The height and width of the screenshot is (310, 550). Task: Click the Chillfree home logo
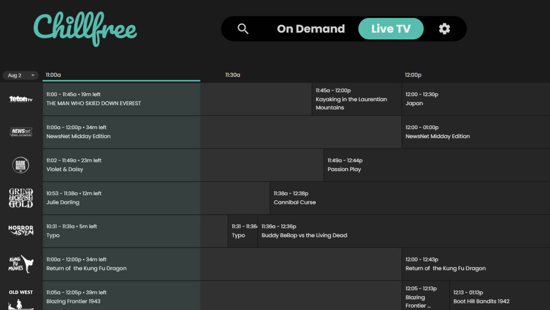tap(85, 29)
